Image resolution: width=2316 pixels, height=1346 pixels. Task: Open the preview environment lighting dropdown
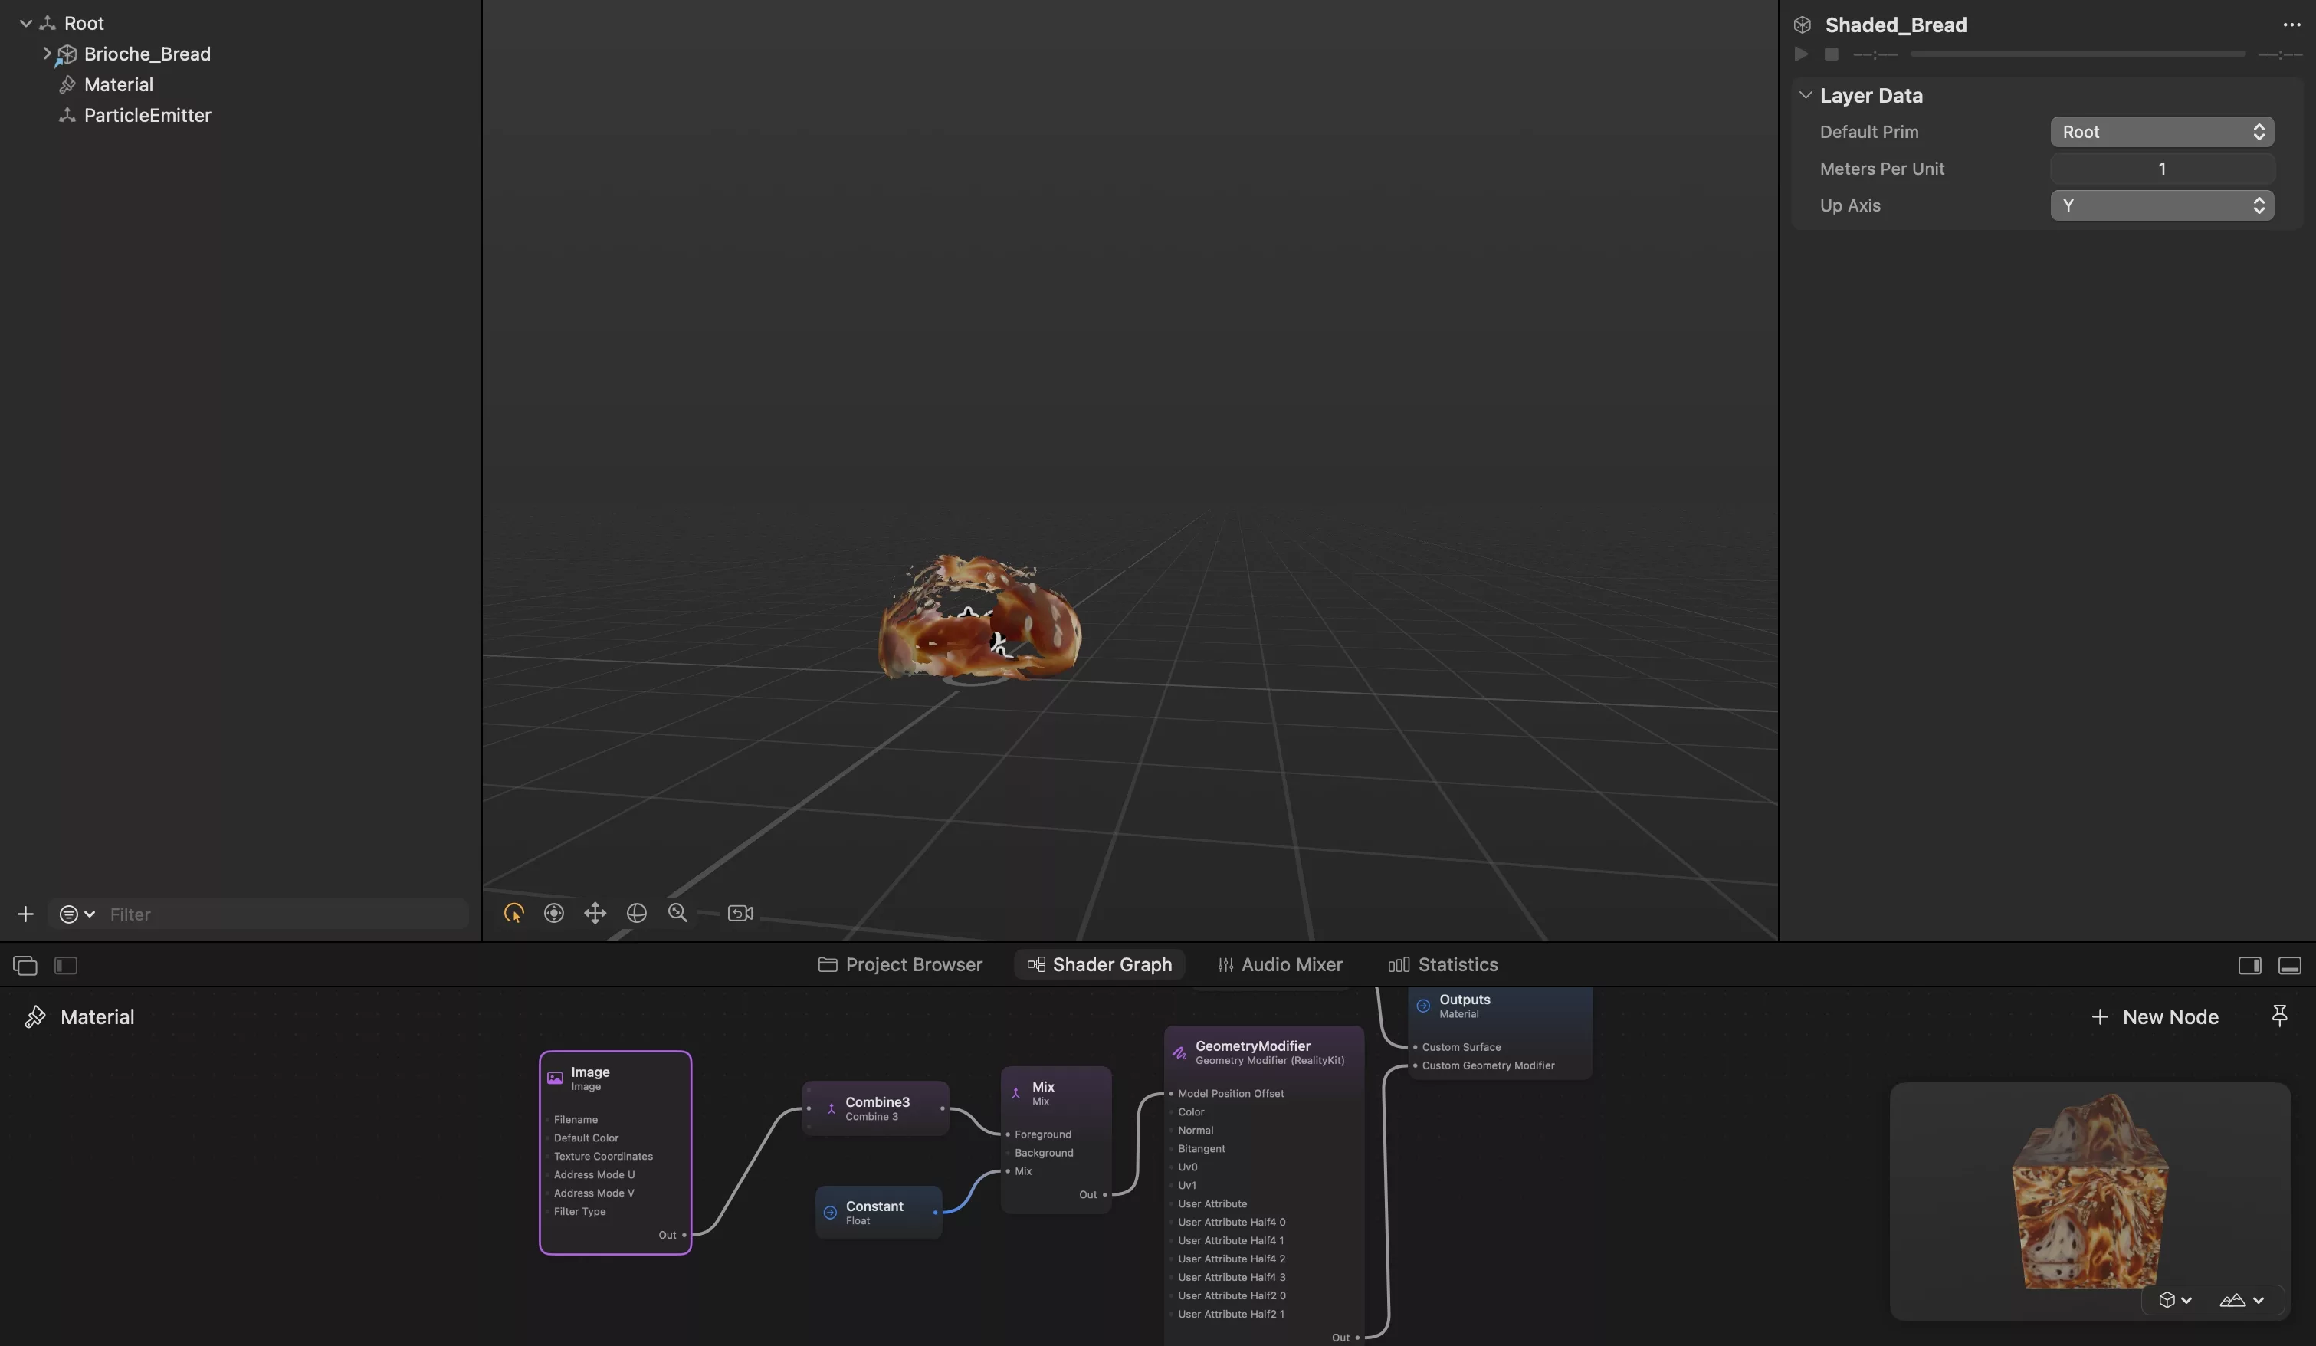tap(2242, 1299)
